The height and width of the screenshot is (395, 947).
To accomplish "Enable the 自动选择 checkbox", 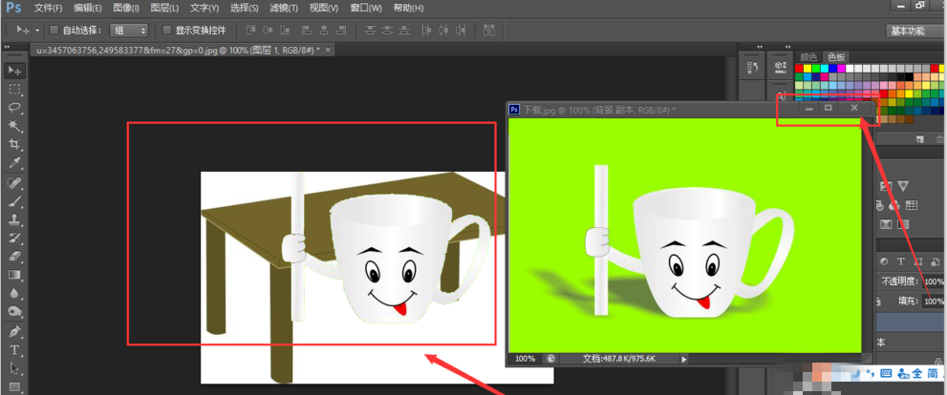I will click(54, 31).
